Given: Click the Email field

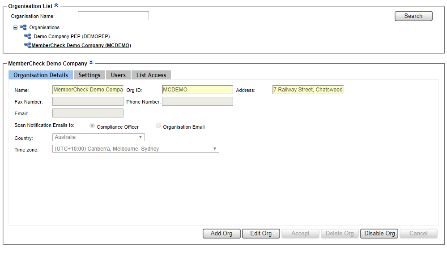Looking at the screenshot, I should tap(88, 113).
